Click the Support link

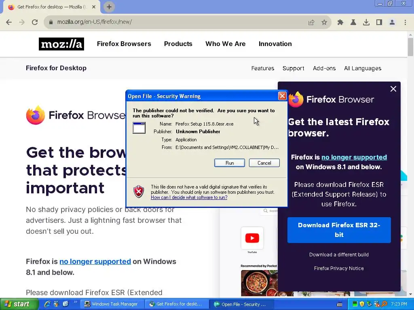(294, 68)
